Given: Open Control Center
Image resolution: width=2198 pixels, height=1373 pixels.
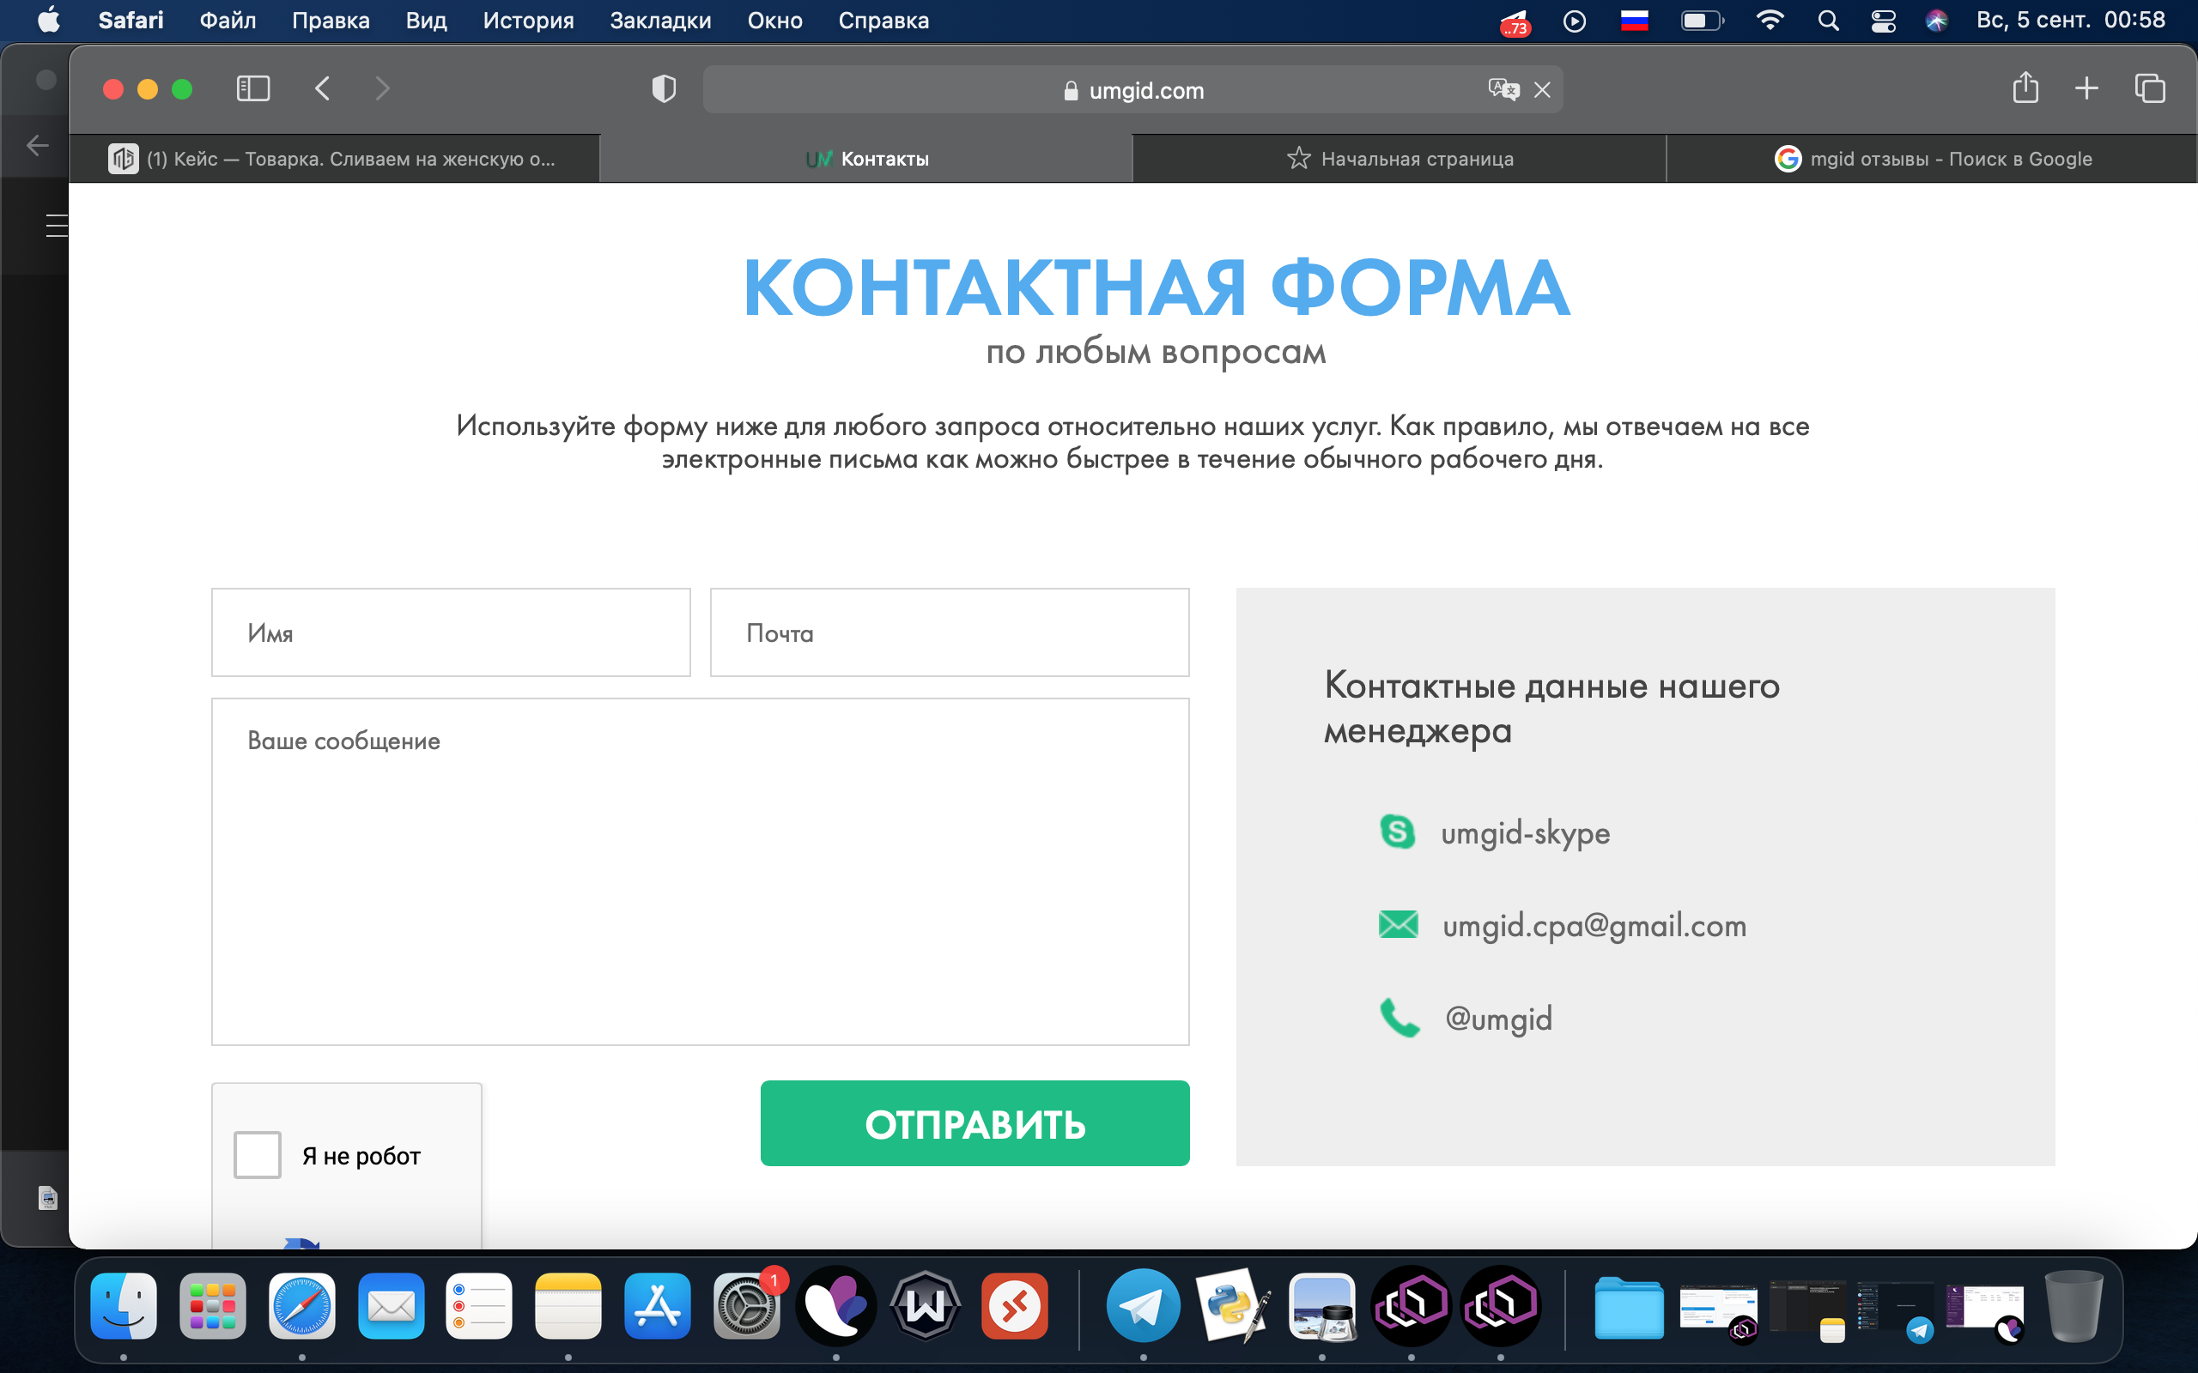Looking at the screenshot, I should (x=1883, y=20).
